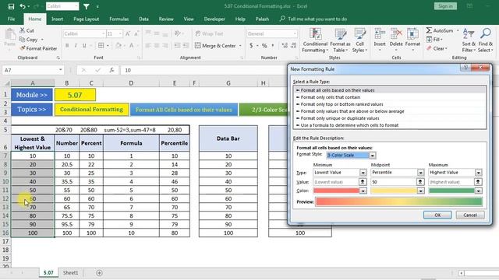
Task: Switch to the Page Layout tab
Action: pyautogui.click(x=86, y=19)
